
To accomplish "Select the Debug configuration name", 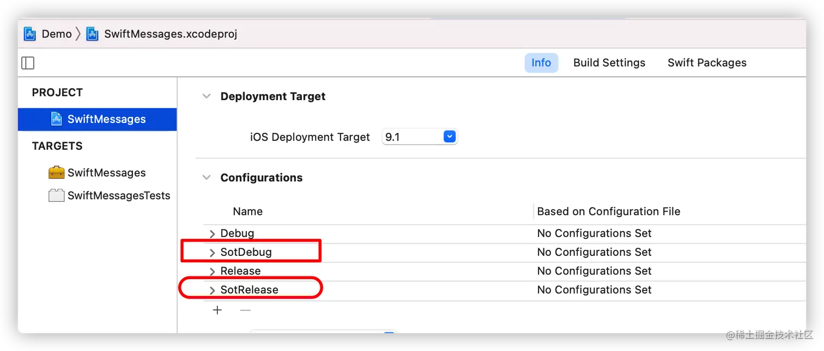I will (x=237, y=233).
